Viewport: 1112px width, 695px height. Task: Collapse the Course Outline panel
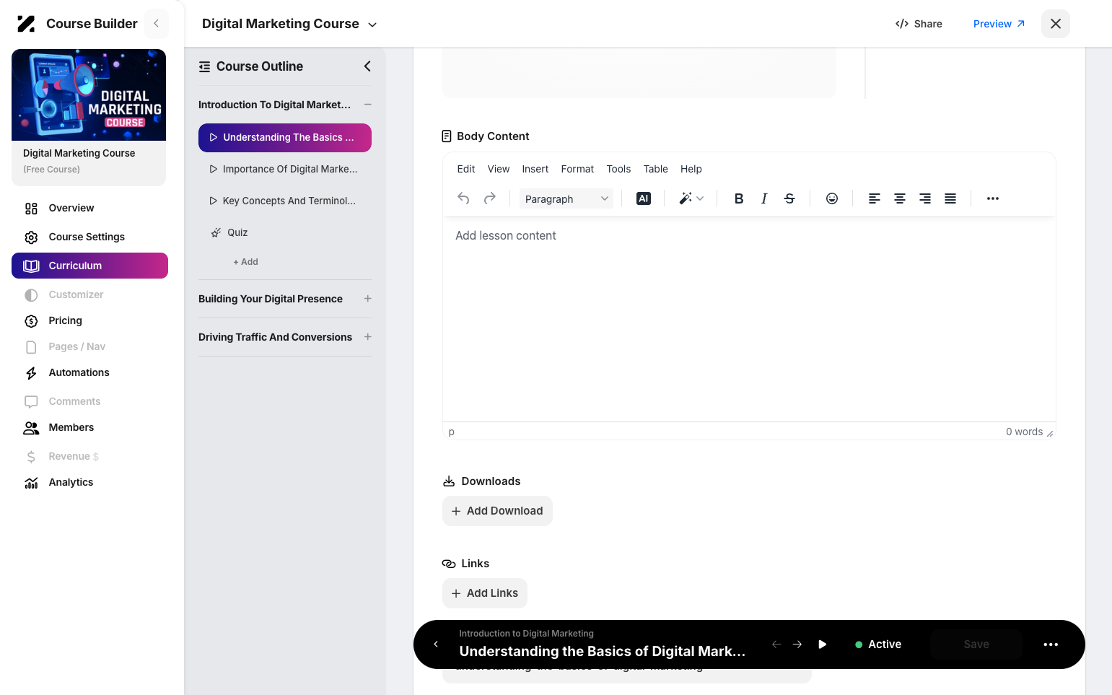(x=367, y=66)
